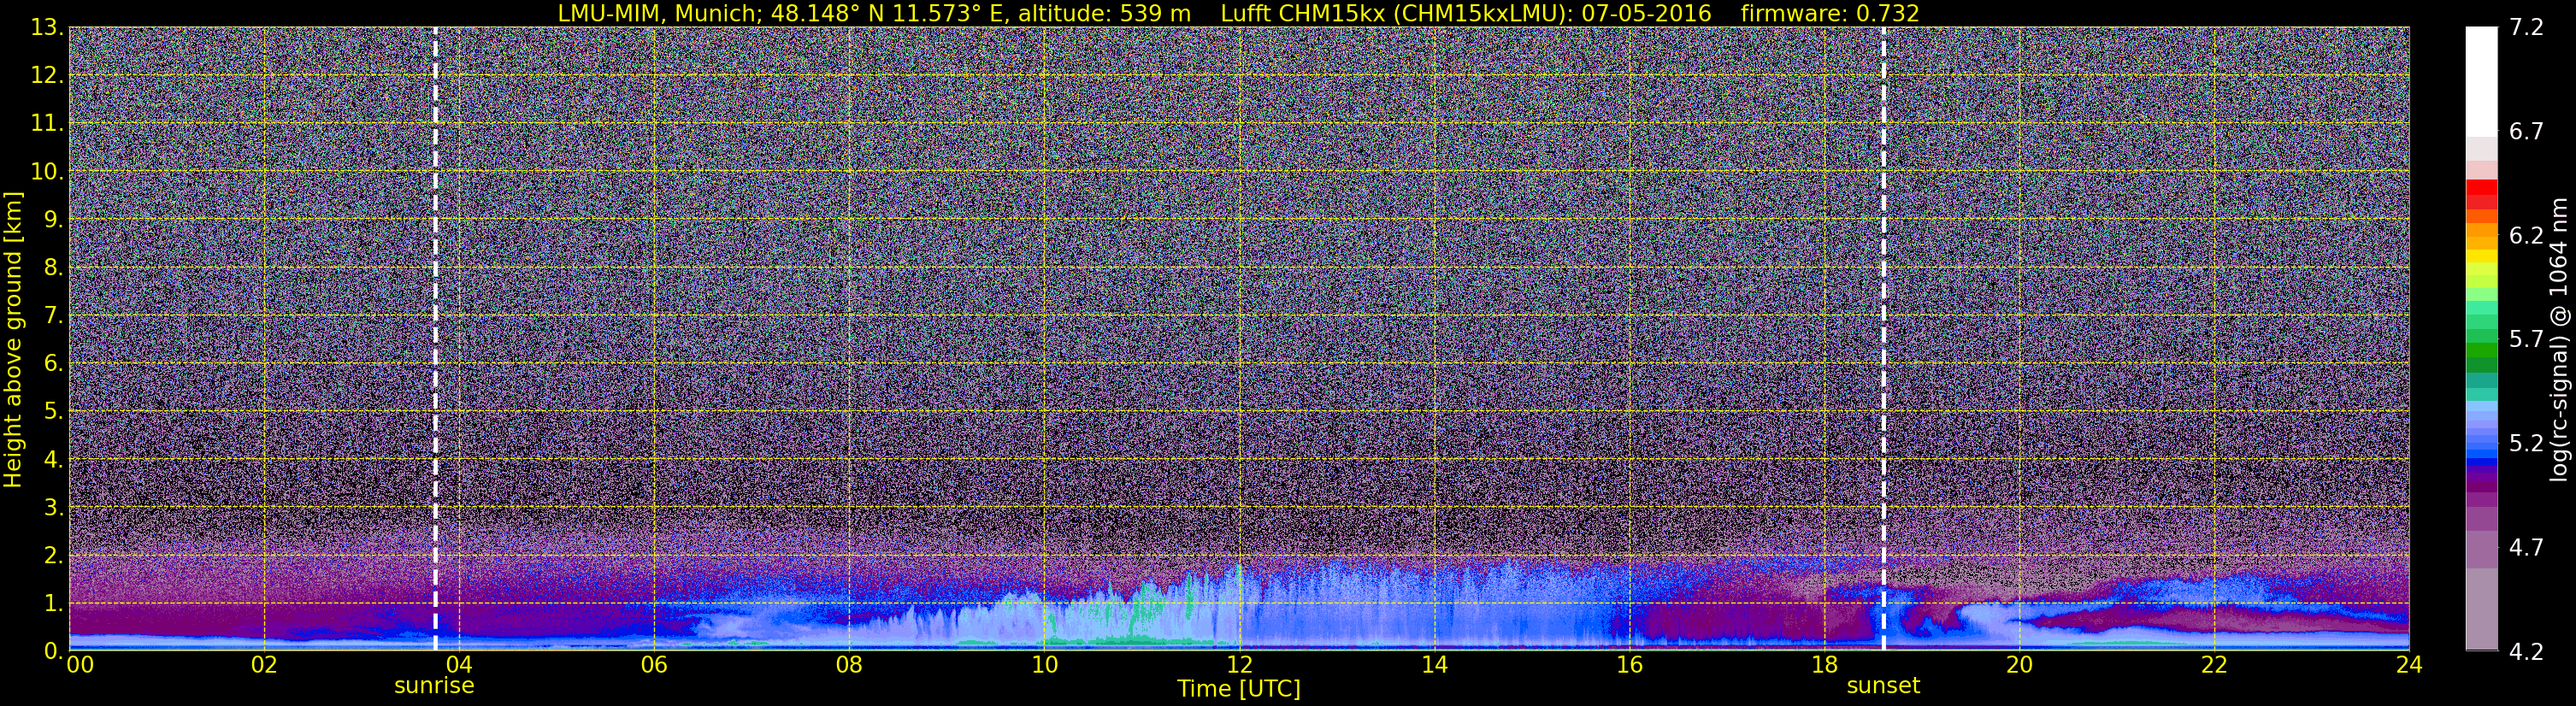
Task: Click the sunset label below the time axis
Action: click(1883, 686)
